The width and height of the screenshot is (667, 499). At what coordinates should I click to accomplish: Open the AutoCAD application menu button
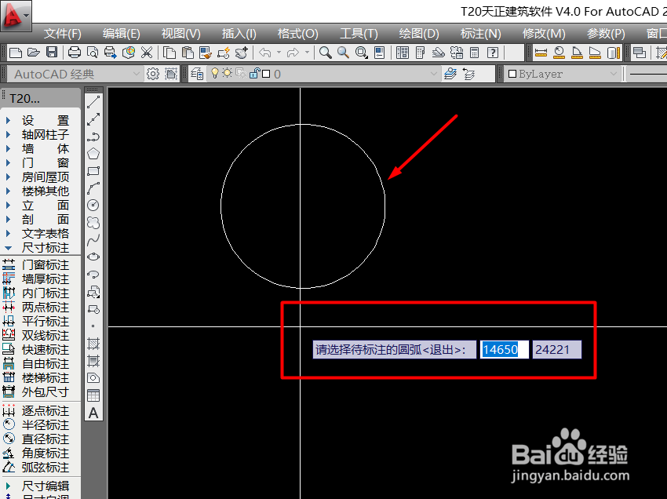tap(16, 16)
